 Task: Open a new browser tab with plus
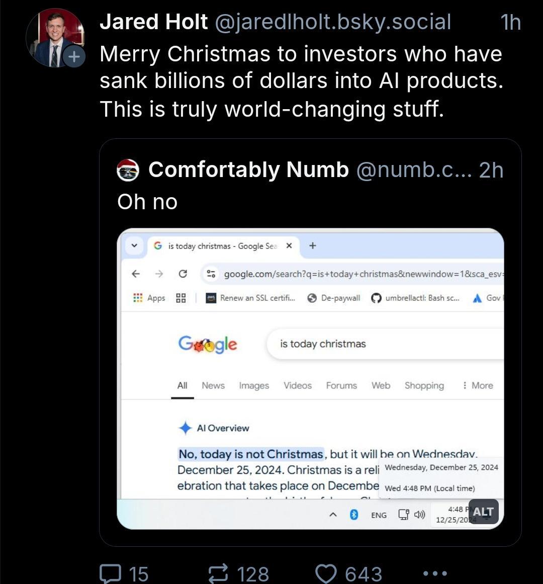click(x=313, y=245)
